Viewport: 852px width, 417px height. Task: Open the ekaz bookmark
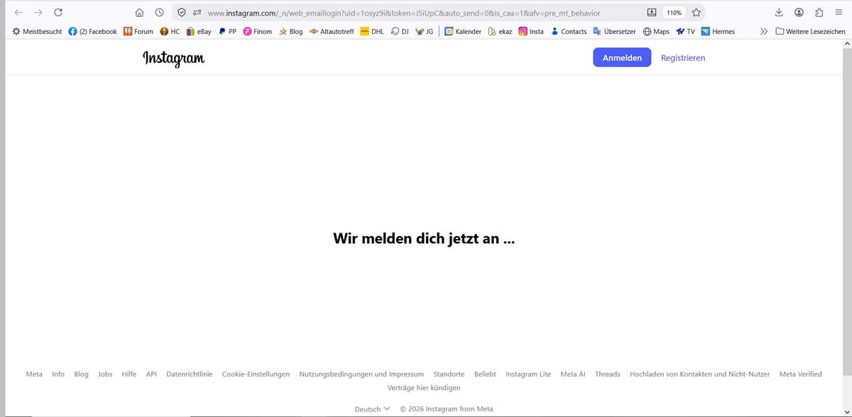[x=500, y=31]
